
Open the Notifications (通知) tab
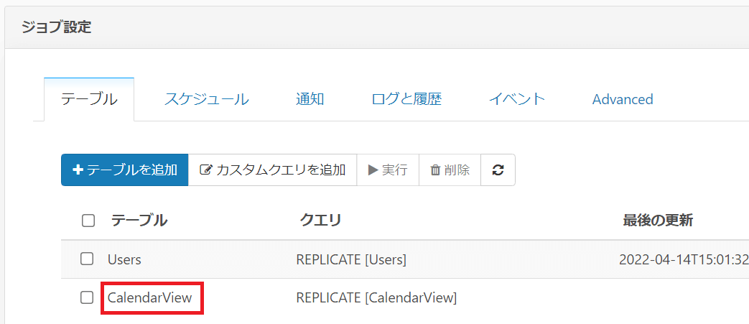click(310, 99)
